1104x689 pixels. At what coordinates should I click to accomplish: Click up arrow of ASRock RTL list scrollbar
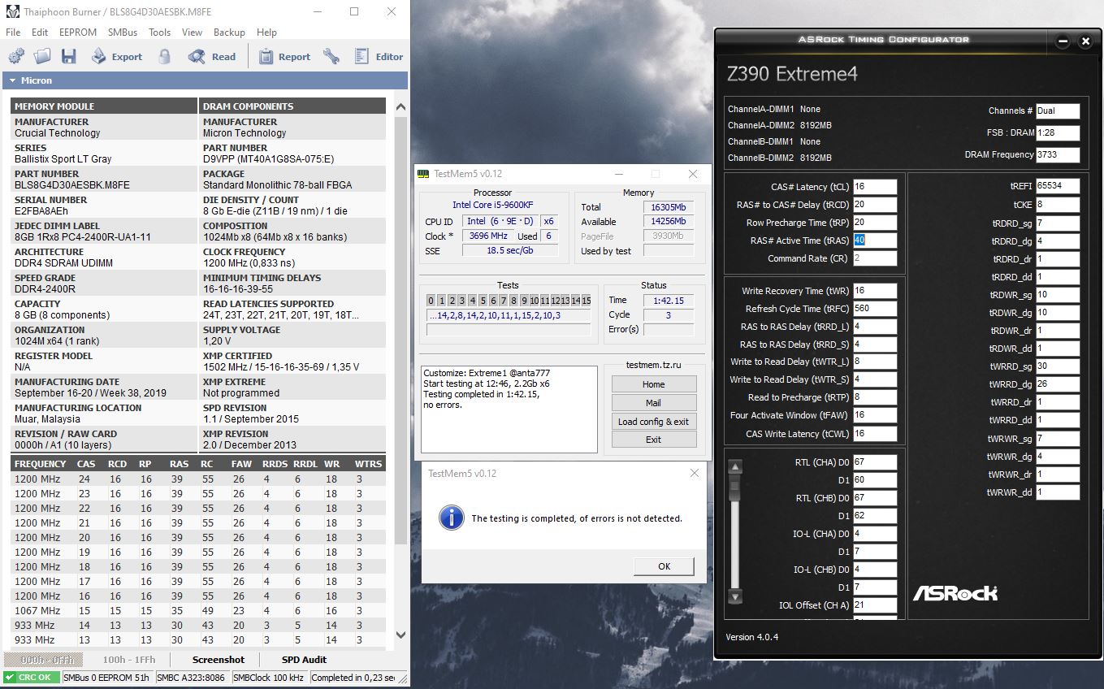tap(735, 466)
